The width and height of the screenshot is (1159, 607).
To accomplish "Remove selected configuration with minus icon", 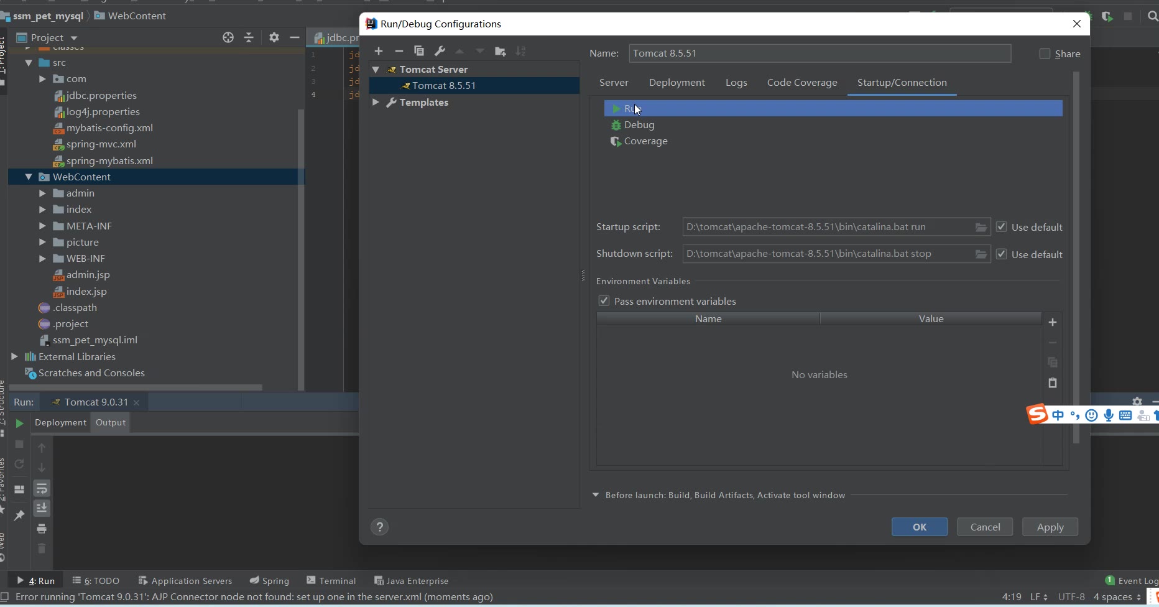I will click(x=399, y=51).
